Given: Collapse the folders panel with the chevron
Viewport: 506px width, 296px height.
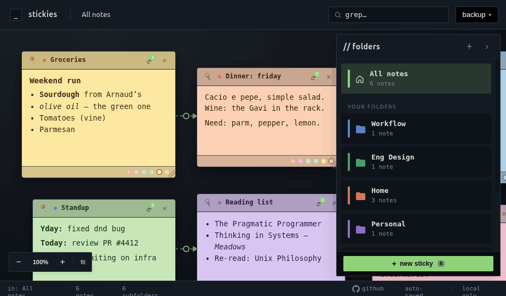Looking at the screenshot, I should (487, 47).
